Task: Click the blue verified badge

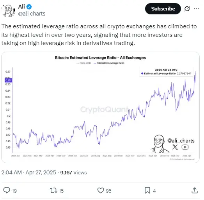Action: [29, 7]
